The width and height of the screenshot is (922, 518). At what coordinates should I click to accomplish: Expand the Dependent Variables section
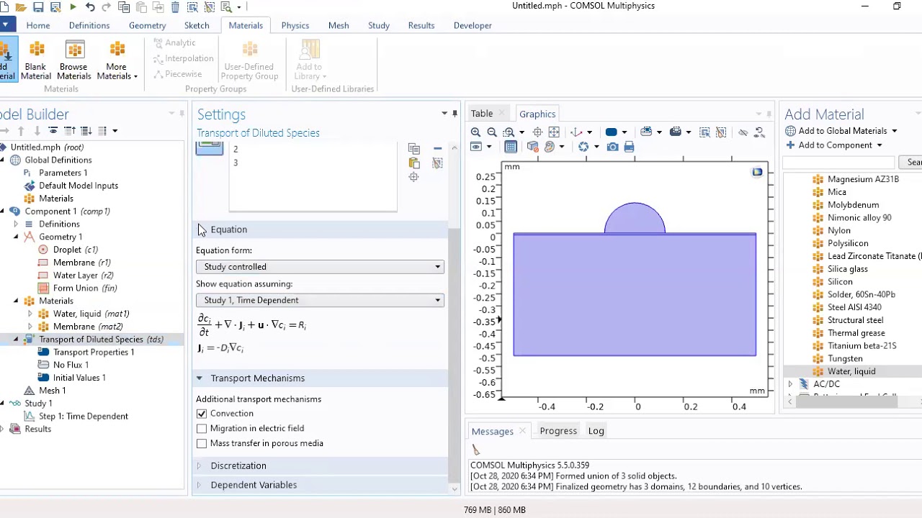(x=200, y=485)
